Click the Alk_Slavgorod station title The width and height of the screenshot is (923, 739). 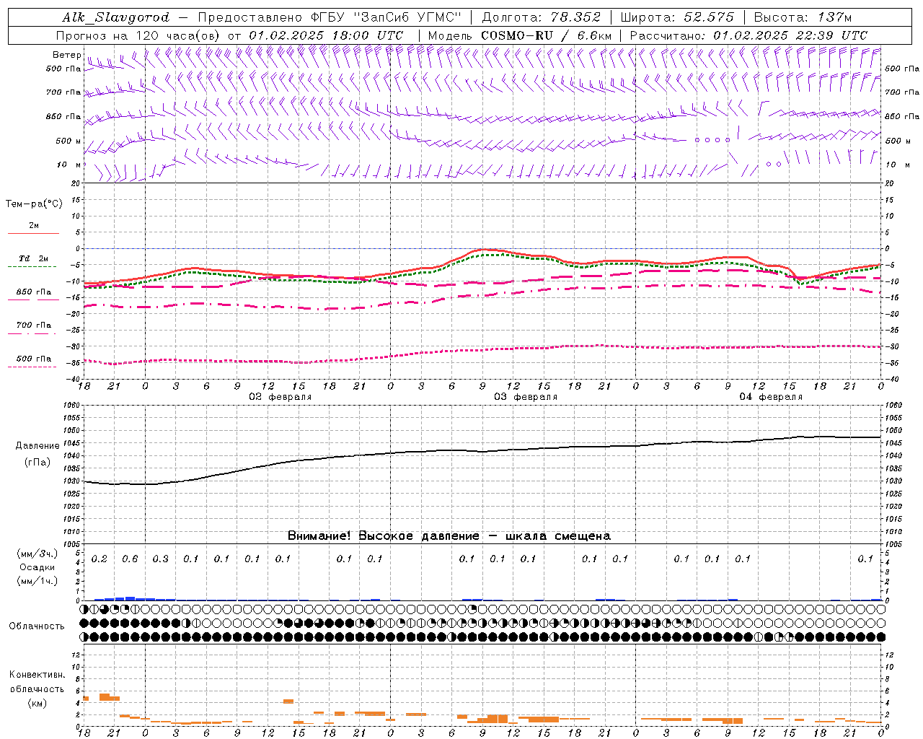tap(115, 17)
